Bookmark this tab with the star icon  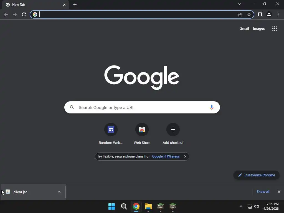coord(249,14)
